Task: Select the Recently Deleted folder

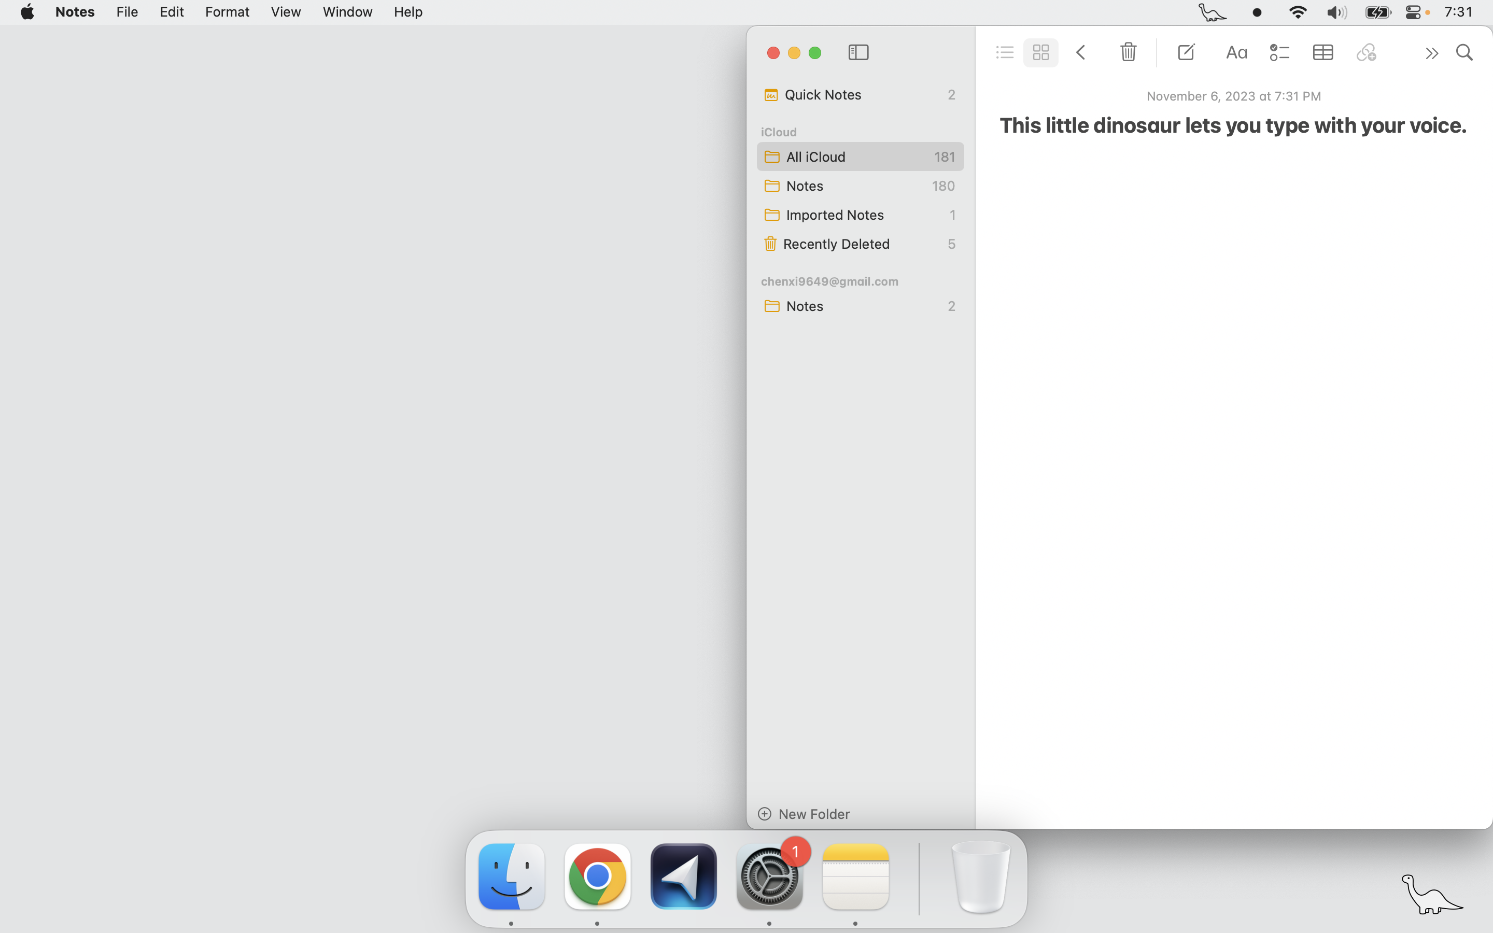Action: pos(836,244)
